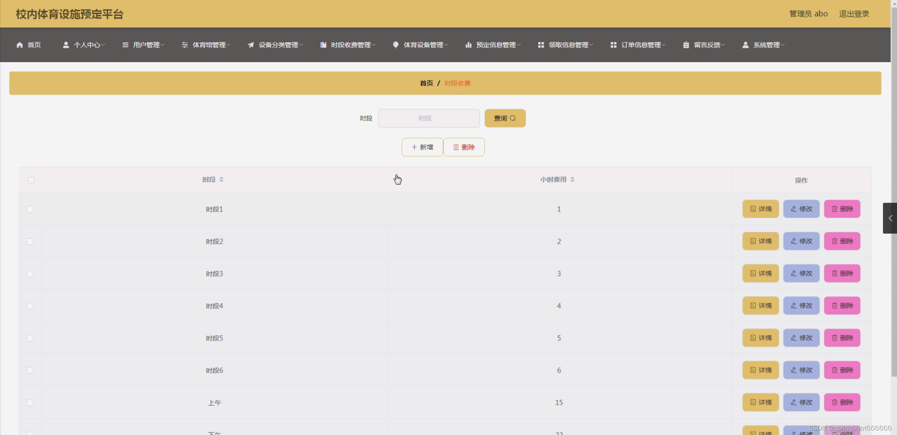The width and height of the screenshot is (897, 435).
Task: Click the 时段 search input field
Action: [429, 118]
